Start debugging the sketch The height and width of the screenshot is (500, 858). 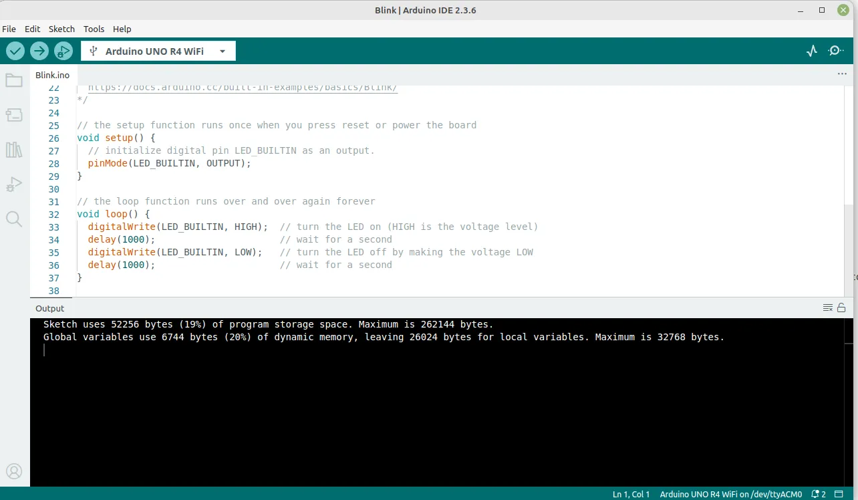point(63,50)
